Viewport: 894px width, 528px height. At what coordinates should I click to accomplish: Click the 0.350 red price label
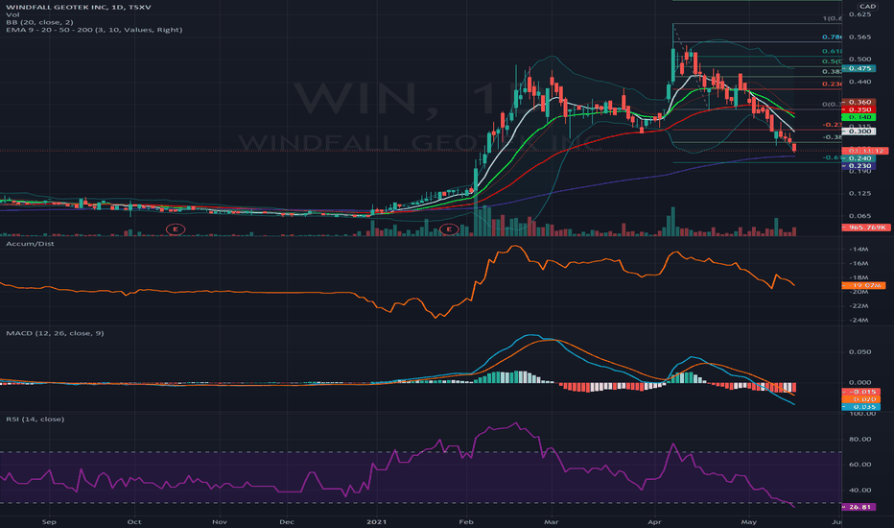[859, 109]
